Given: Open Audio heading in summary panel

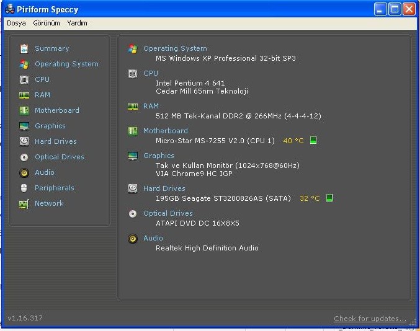Looking at the screenshot, I should coord(153,238).
